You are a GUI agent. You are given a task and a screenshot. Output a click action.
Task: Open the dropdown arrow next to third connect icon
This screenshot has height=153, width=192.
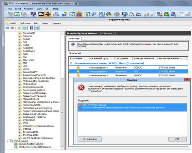click(x=28, y=15)
